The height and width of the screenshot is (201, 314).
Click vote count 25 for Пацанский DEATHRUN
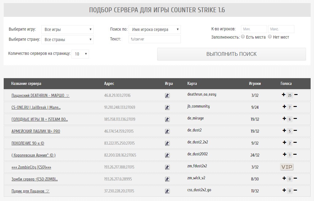[x=289, y=95]
